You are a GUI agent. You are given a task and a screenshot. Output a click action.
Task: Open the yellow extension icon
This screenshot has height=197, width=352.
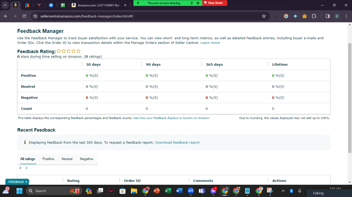point(305,16)
